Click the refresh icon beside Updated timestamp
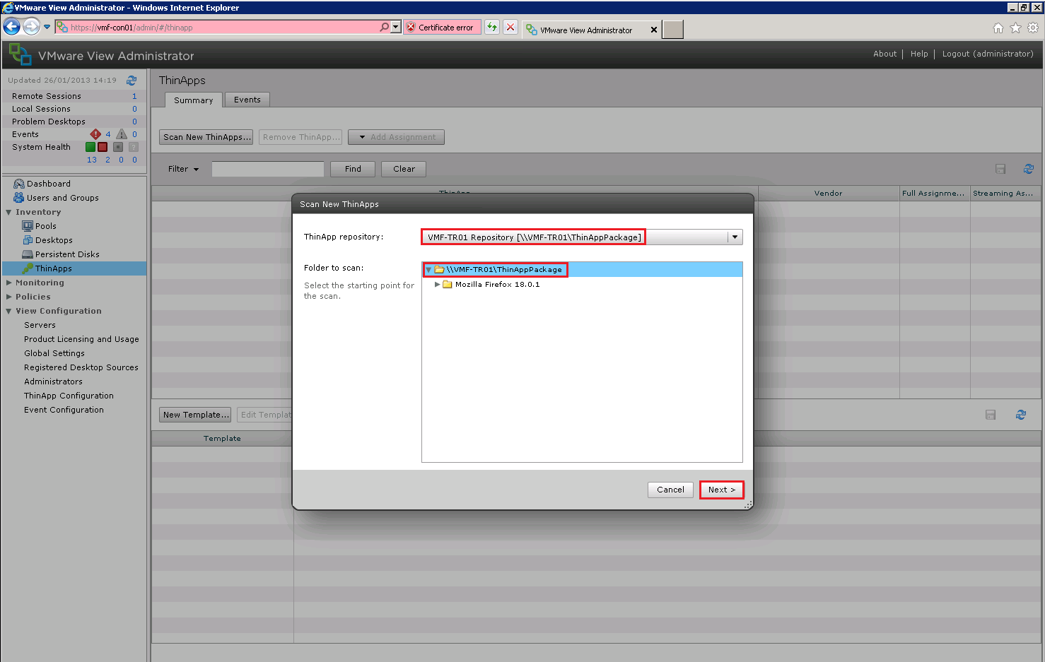Image resolution: width=1045 pixels, height=662 pixels. click(132, 81)
